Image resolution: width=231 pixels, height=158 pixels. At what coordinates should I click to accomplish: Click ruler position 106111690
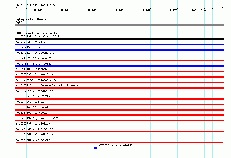(145, 10)
